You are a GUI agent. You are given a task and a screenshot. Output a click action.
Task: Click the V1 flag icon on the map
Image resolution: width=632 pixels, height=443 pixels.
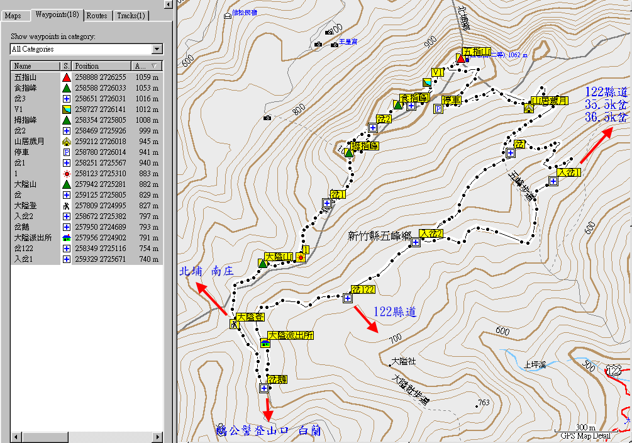[428, 82]
